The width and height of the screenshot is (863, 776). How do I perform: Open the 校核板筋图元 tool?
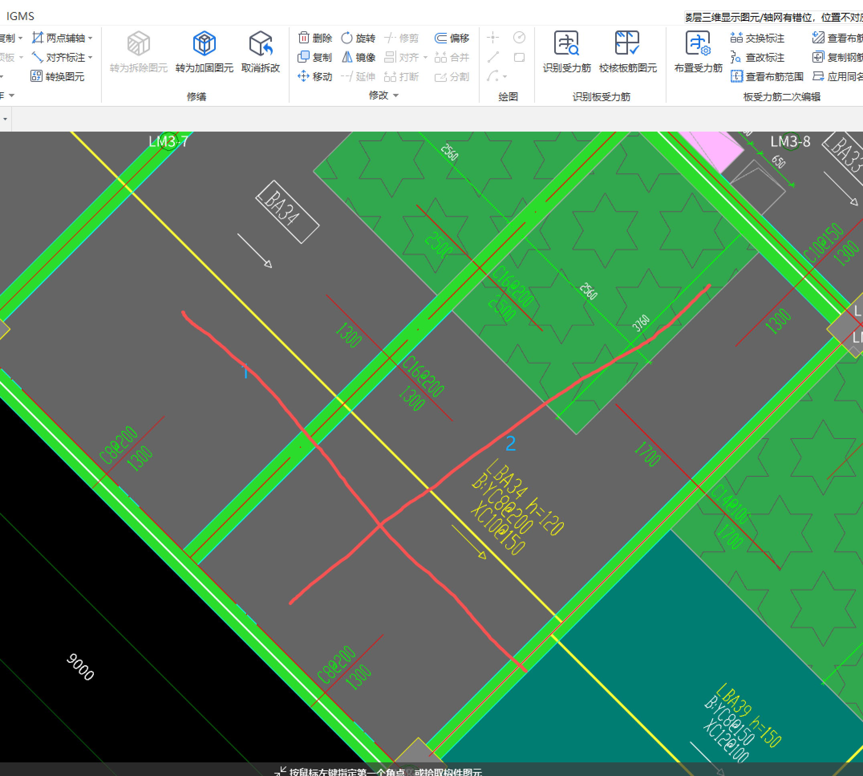627,43
